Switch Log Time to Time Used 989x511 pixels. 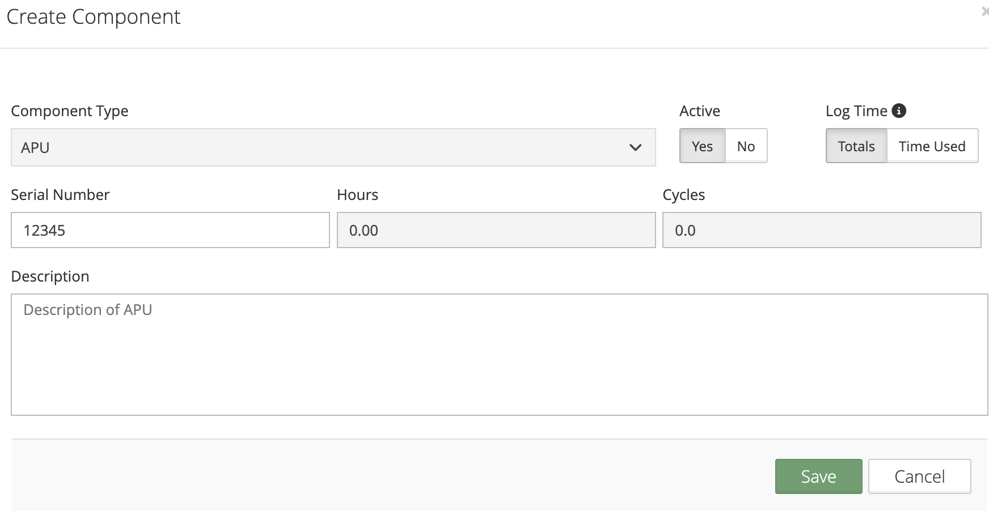click(x=932, y=146)
